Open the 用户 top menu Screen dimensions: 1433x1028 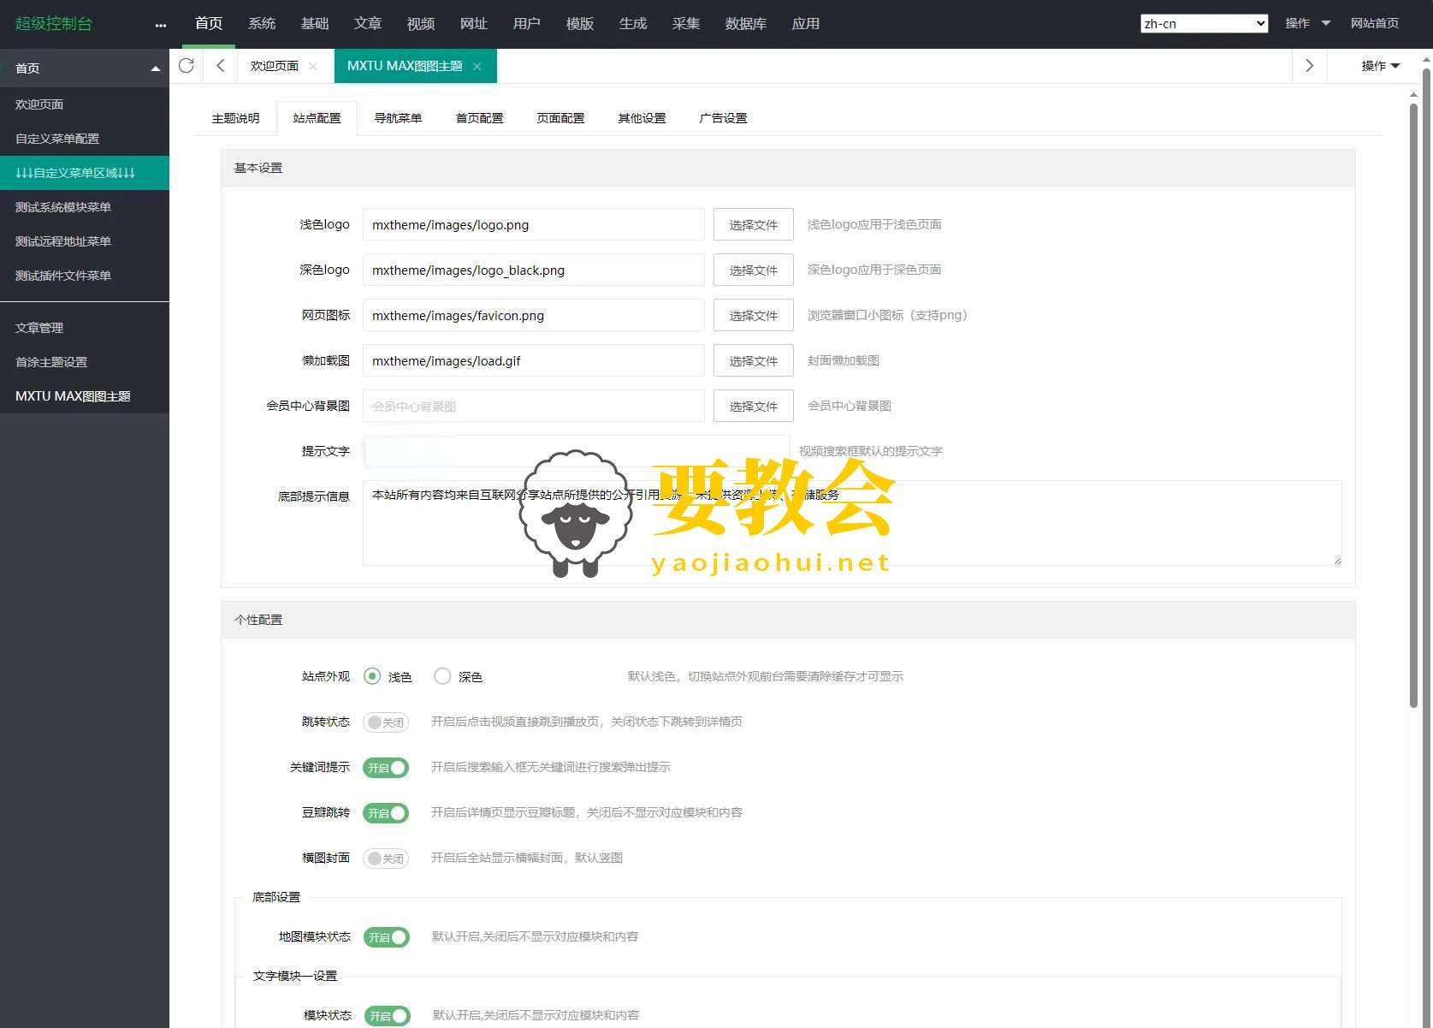[x=527, y=24]
